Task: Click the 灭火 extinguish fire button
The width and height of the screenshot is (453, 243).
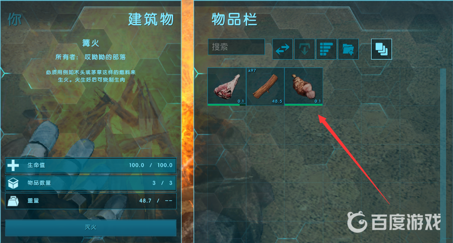Action: coord(91,228)
